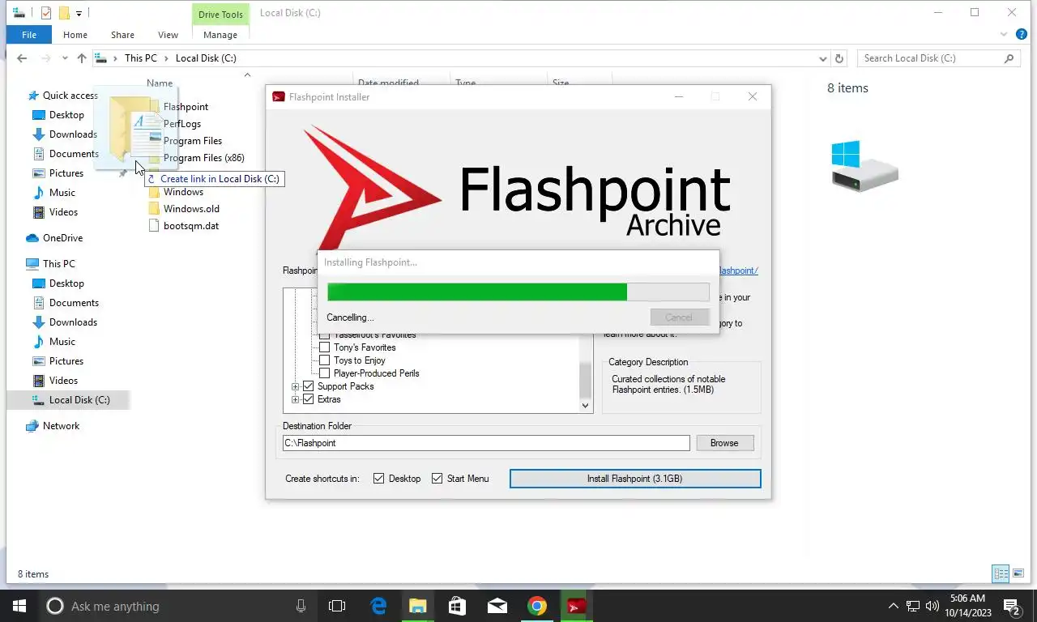
Task: Click Flashpoint Installer taskbar icon
Action: [x=576, y=606]
